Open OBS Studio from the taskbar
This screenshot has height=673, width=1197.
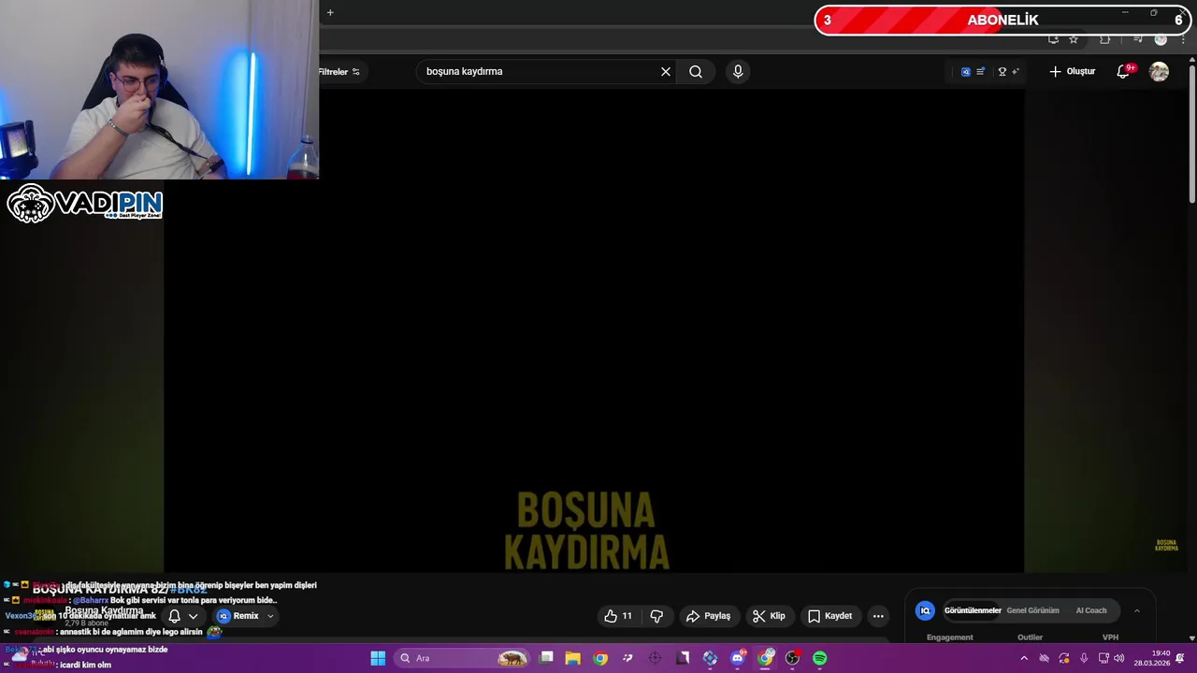[x=793, y=658]
